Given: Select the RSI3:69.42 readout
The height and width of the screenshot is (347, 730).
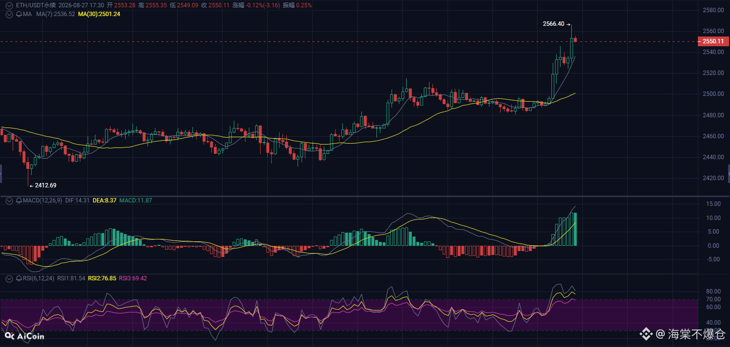Looking at the screenshot, I should pyautogui.click(x=133, y=279).
